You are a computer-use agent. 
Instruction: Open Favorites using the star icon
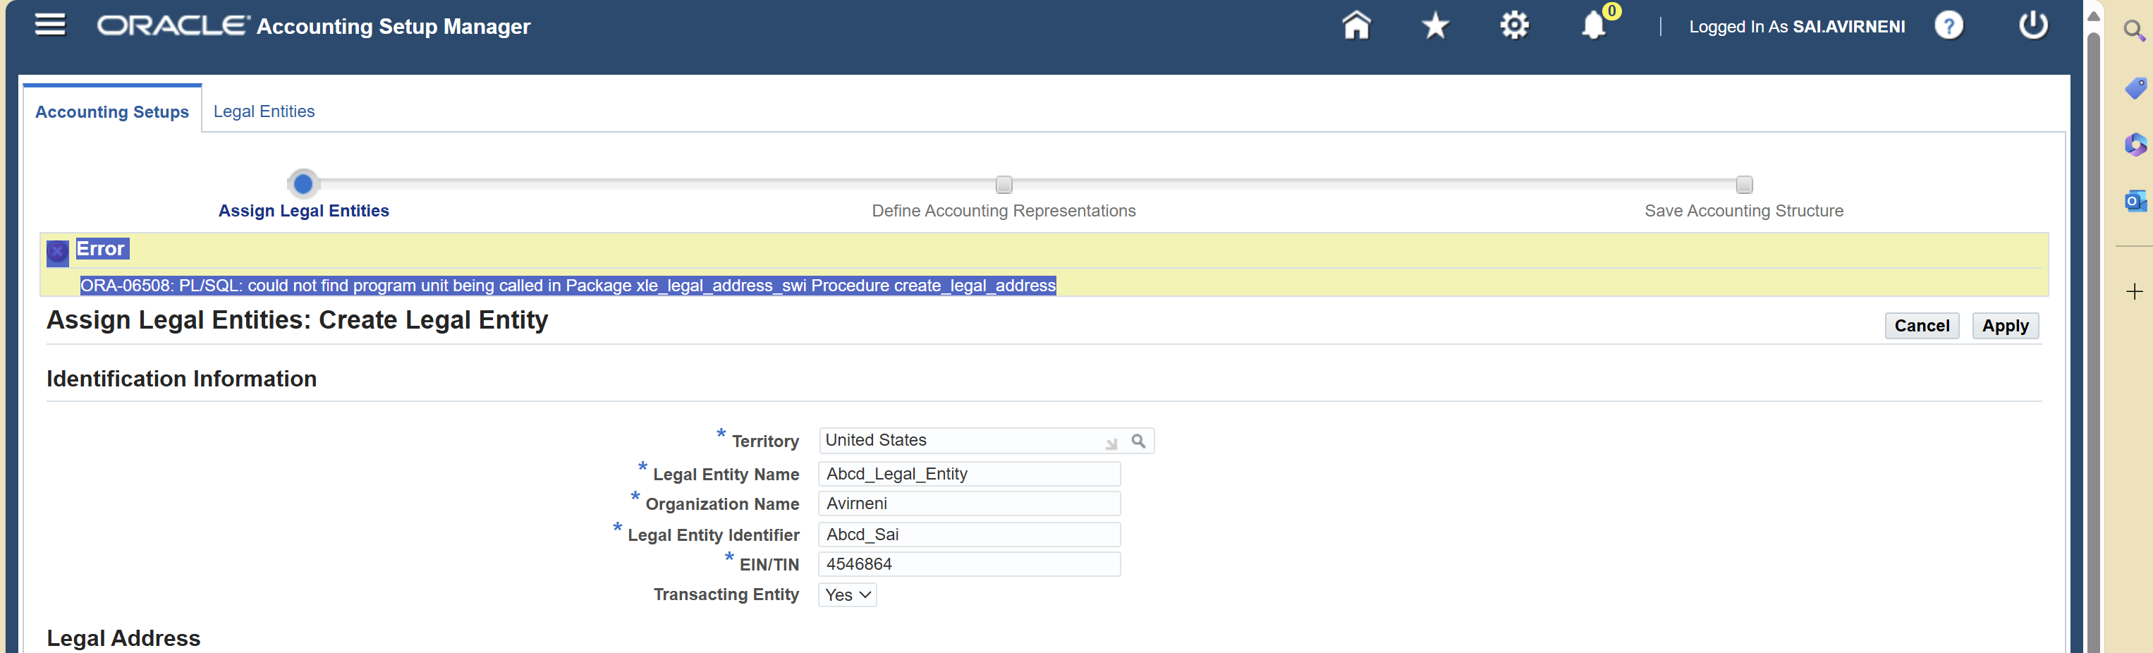pyautogui.click(x=1434, y=25)
